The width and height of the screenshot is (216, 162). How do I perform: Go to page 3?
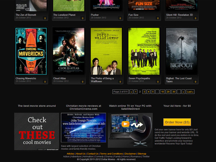(144, 92)
